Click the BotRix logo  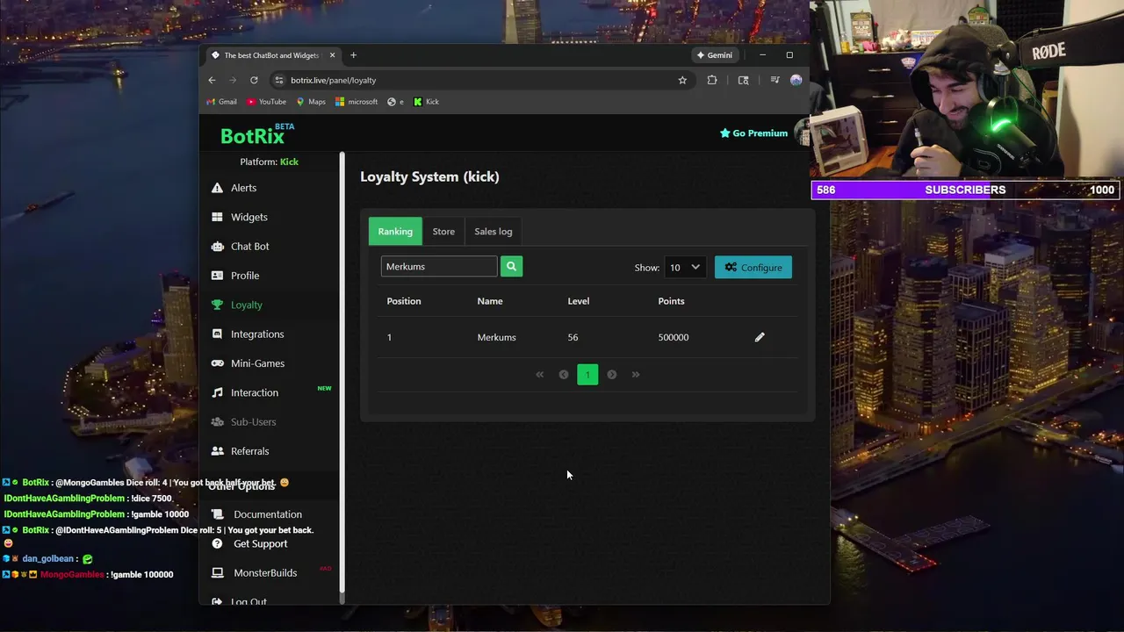click(256, 134)
